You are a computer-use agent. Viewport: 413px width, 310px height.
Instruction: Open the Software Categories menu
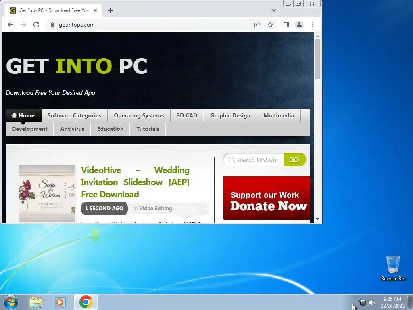74,115
